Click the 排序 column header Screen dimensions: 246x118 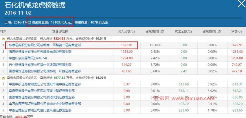pos(3,31)
